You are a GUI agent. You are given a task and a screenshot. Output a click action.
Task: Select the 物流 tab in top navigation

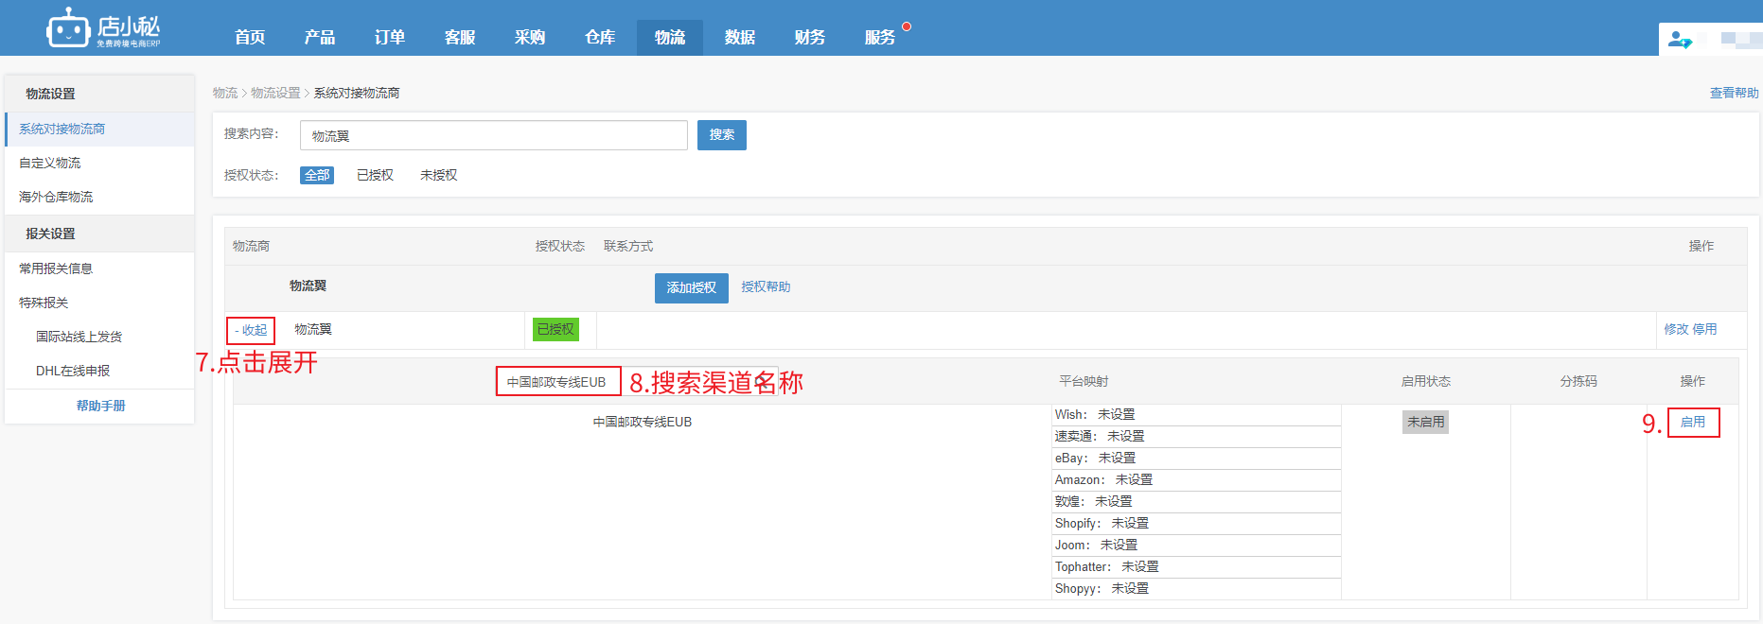click(670, 37)
